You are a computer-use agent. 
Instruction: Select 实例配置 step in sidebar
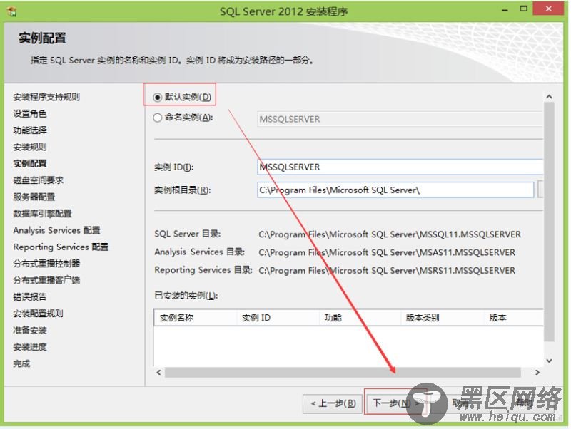30,164
